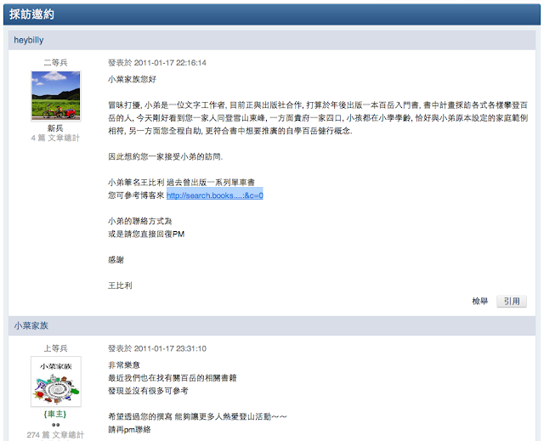
Task: Click the '最近我們也在找有關百岳的相關書籍' line
Action: tap(173, 378)
